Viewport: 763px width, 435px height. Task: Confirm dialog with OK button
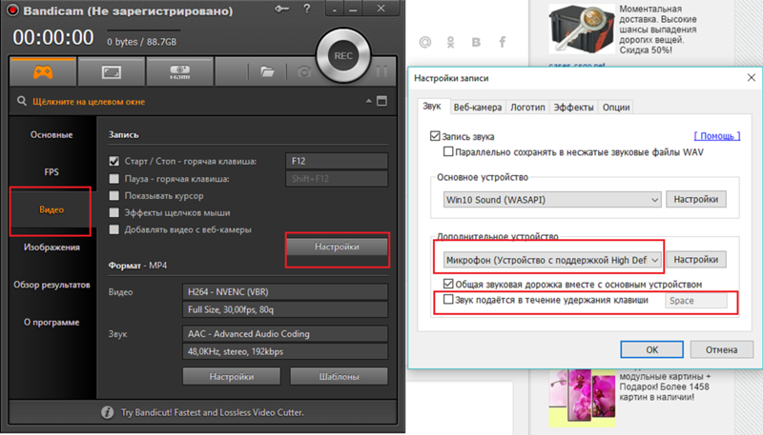[651, 349]
